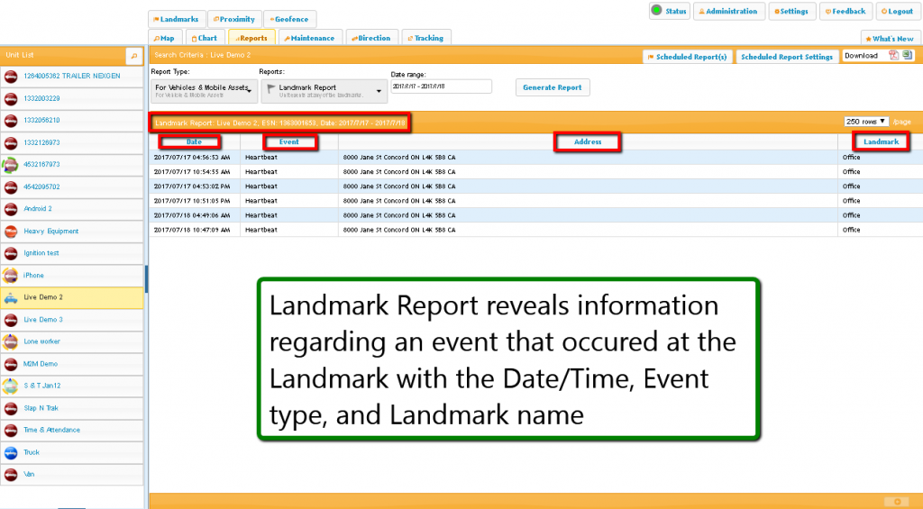Click the green Status indicator

[x=656, y=10]
